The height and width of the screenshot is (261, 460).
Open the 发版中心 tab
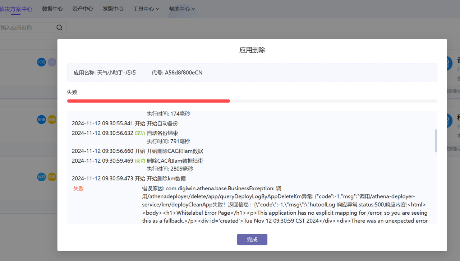(113, 9)
